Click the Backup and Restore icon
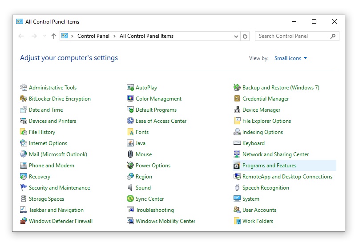 click(237, 87)
